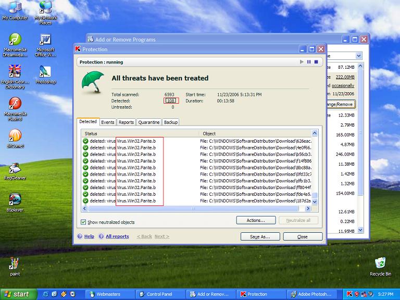The width and height of the screenshot is (400, 300).
Task: Open the Quarantine tab
Action: click(x=149, y=122)
